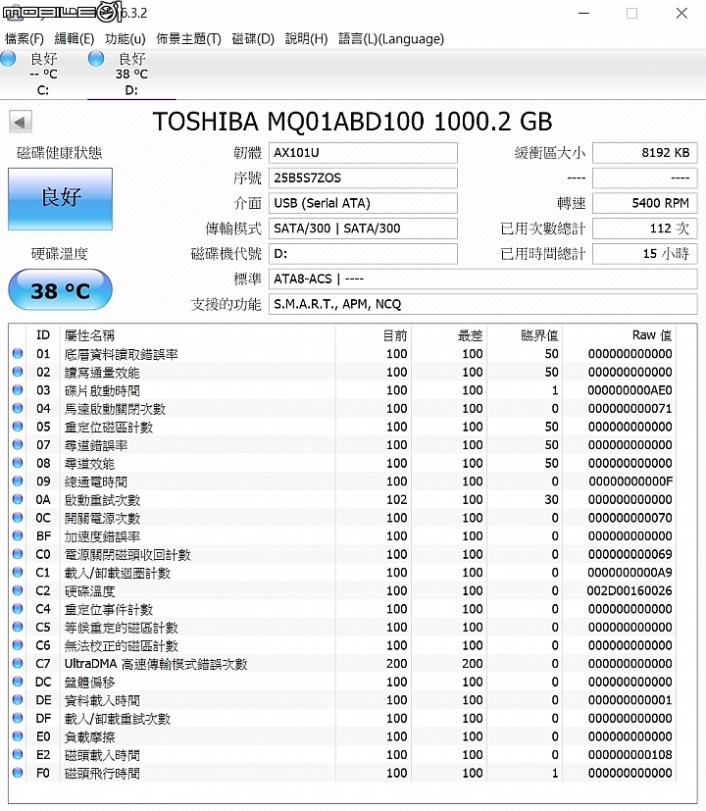Image resolution: width=706 pixels, height=811 pixels.
Task: Click the interface field USB (Serial ATA)
Action: (363, 203)
